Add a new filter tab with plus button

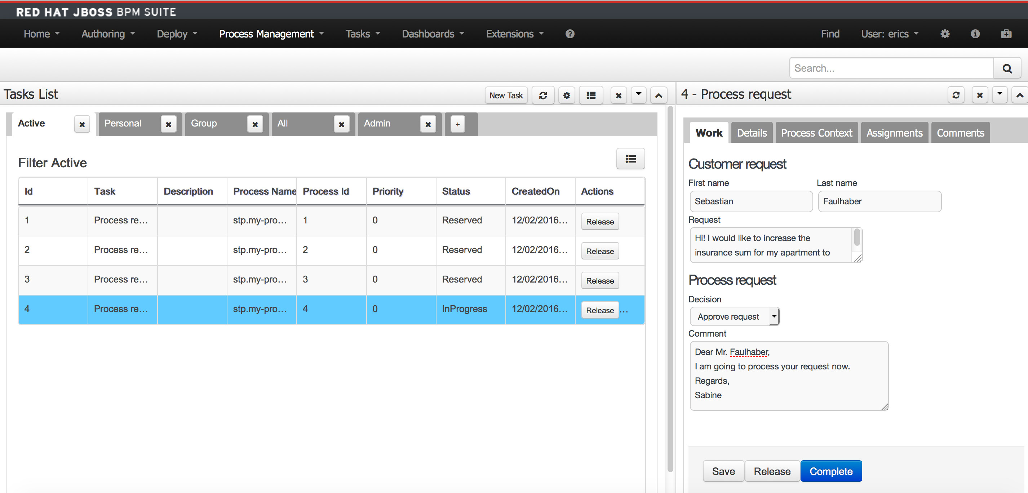tap(457, 124)
